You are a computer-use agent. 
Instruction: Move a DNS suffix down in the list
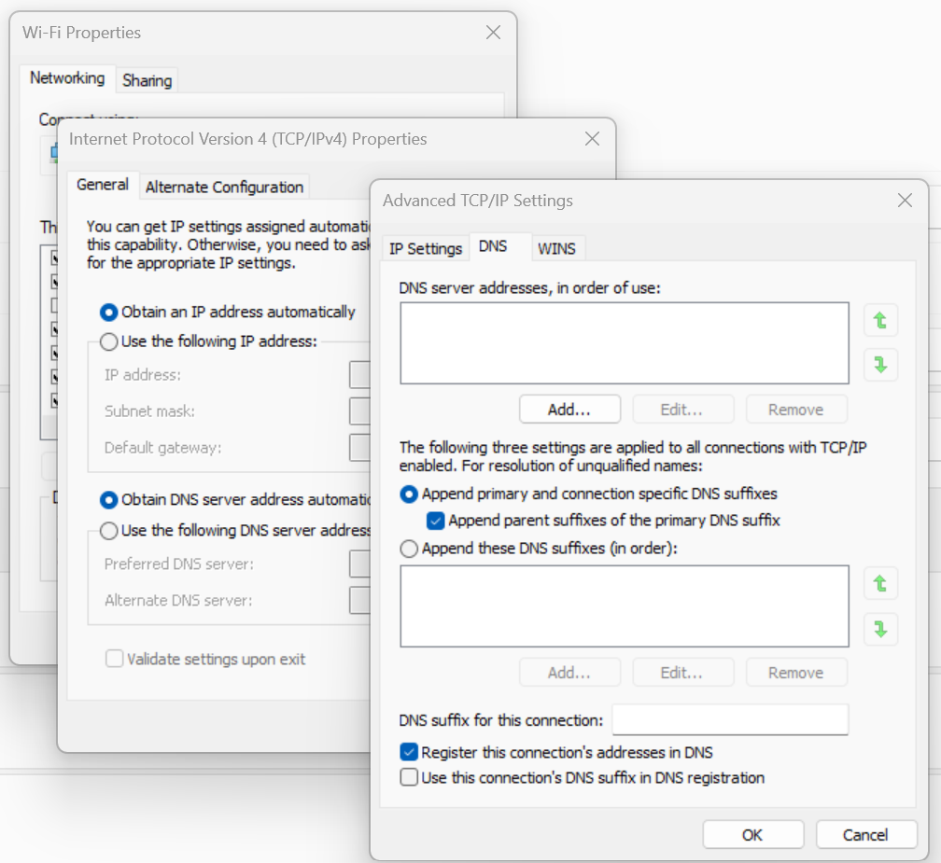click(x=880, y=629)
